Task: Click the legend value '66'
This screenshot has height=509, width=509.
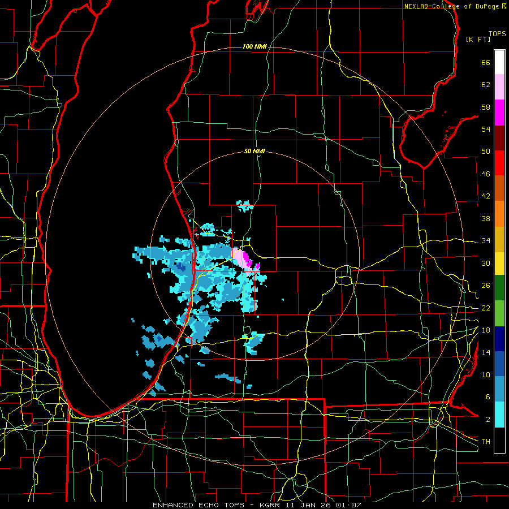Action: [x=486, y=62]
